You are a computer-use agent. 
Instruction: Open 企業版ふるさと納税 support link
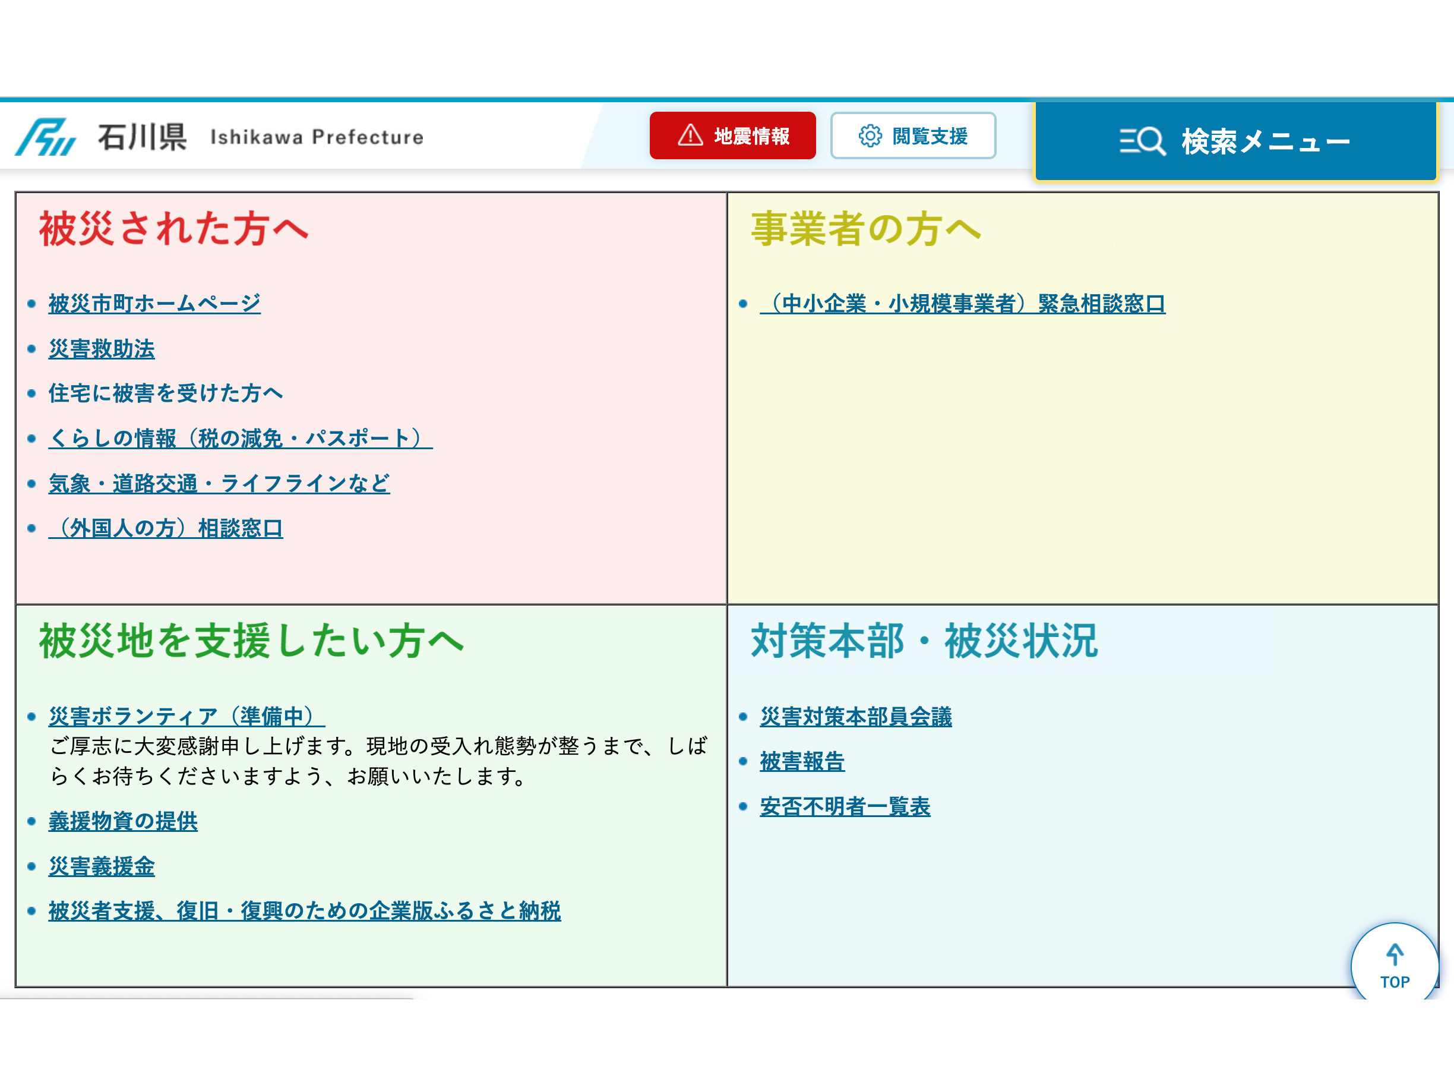(x=304, y=911)
